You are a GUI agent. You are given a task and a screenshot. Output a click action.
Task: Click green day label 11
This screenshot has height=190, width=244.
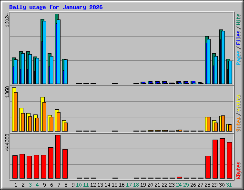[x=86, y=185]
